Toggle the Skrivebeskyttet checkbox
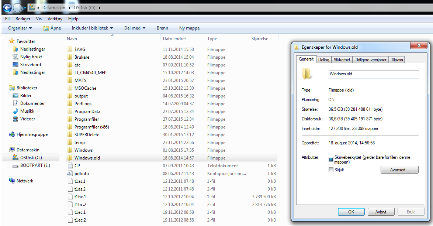This screenshot has width=433, height=226. point(331,159)
